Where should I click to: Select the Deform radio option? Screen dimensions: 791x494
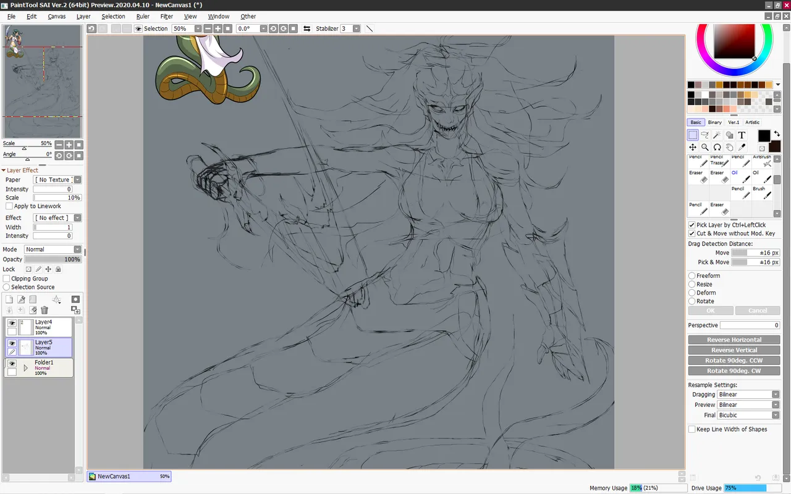[x=692, y=293]
